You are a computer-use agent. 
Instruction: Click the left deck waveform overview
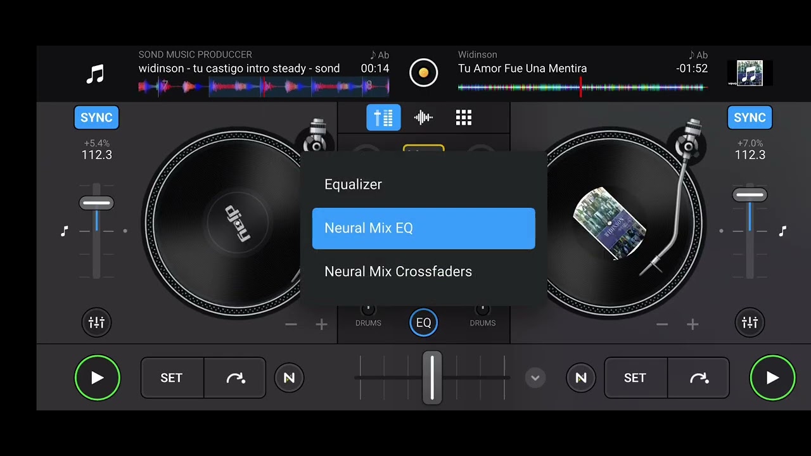pos(264,87)
